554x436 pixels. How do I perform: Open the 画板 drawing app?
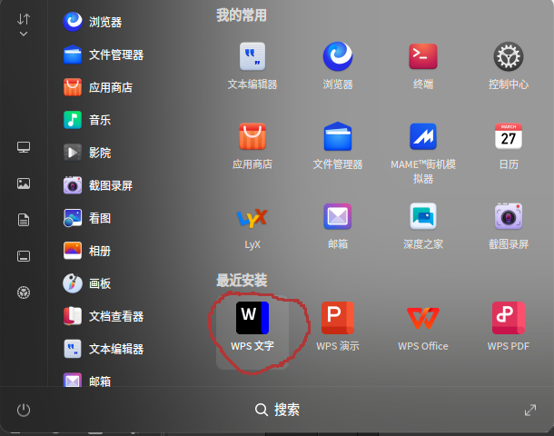click(87, 283)
